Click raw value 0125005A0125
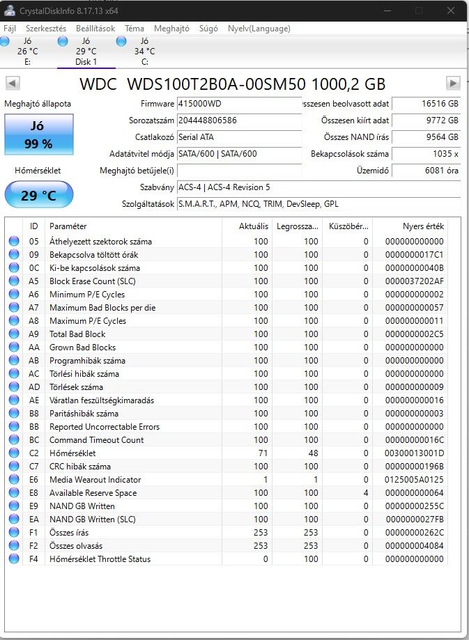 [414, 480]
